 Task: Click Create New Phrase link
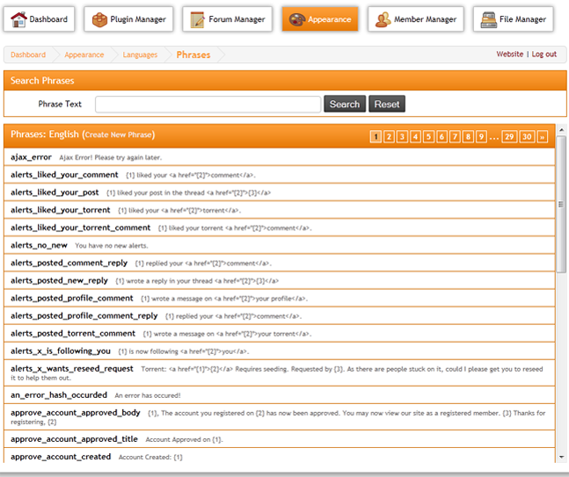[x=119, y=134]
